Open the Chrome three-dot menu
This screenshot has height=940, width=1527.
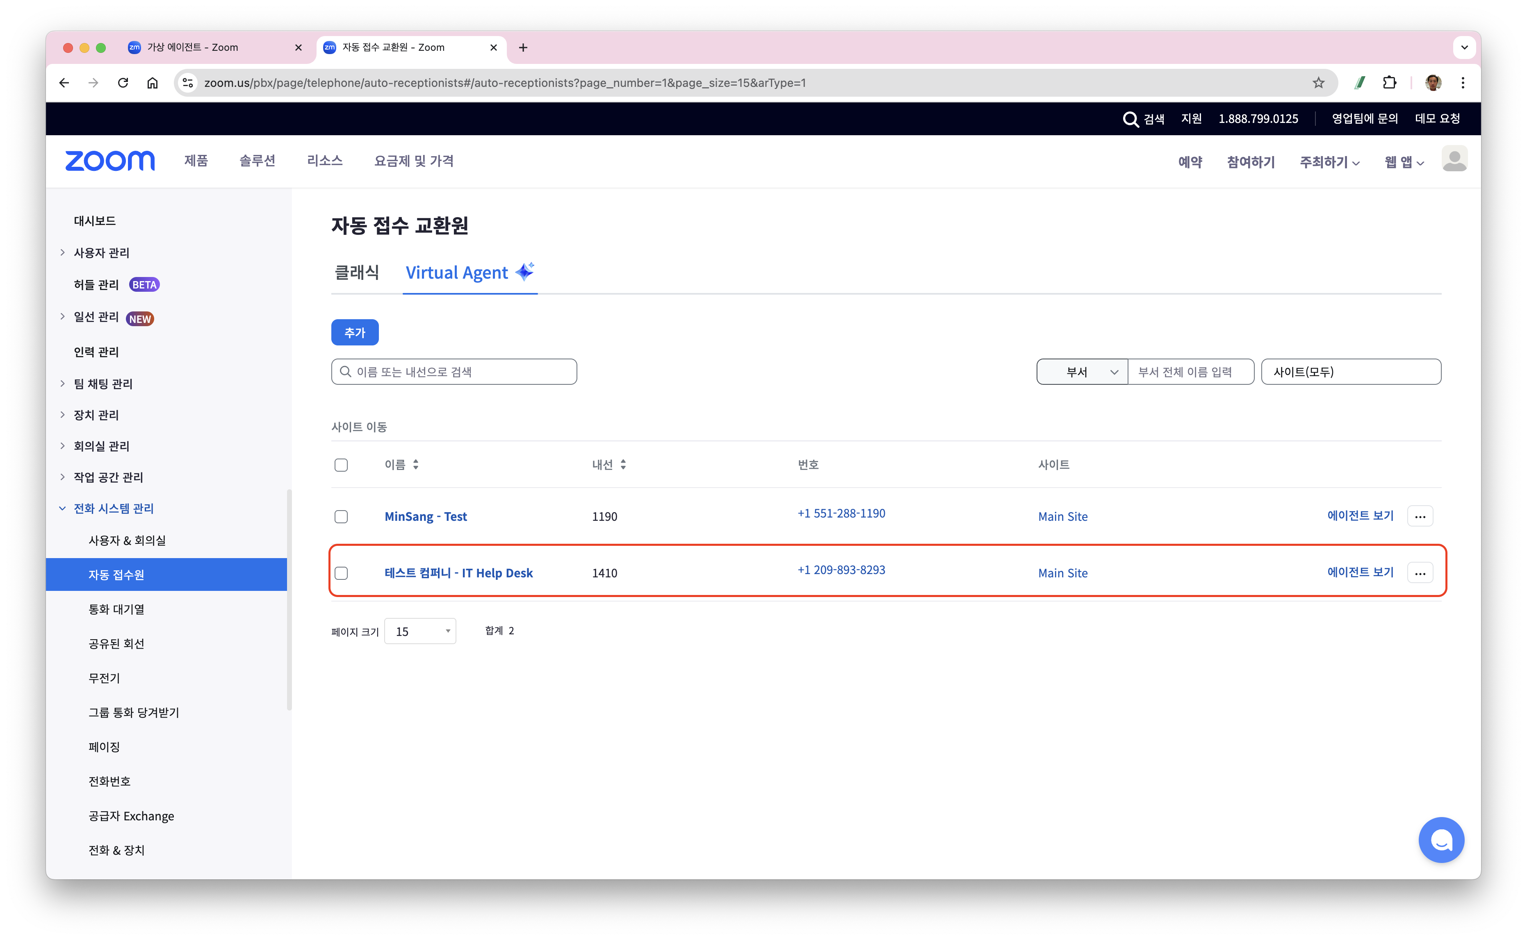(x=1463, y=83)
